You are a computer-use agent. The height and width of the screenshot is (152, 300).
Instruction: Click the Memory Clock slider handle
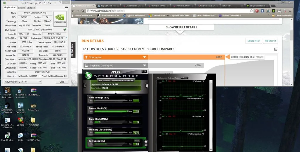pyautogui.click(x=110, y=132)
